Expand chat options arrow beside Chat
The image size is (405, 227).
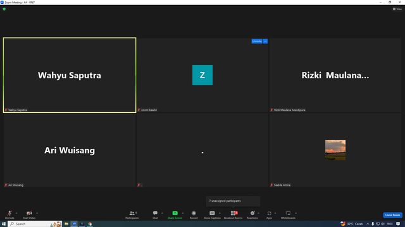[x=162, y=213]
